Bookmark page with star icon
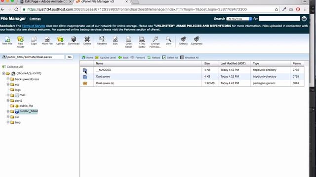The width and height of the screenshot is (316, 177). pyautogui.click(x=276, y=9)
